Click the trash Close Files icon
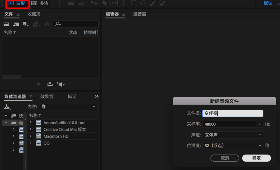 [47, 24]
